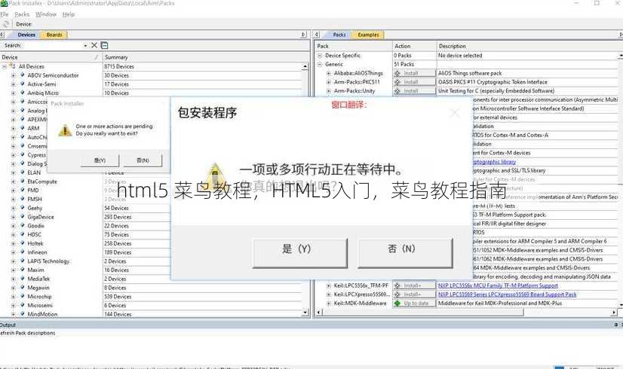
Task: Click the refresh toolbar icon beside Device
Action: click(6, 24)
